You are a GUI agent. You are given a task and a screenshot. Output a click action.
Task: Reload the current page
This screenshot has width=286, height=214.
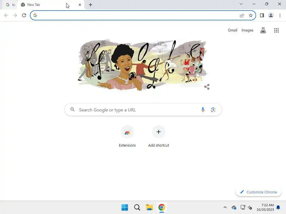click(24, 15)
